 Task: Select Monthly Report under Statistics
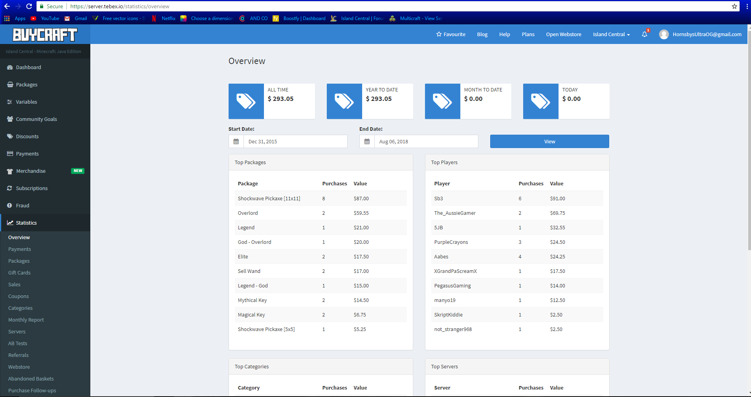[26, 320]
